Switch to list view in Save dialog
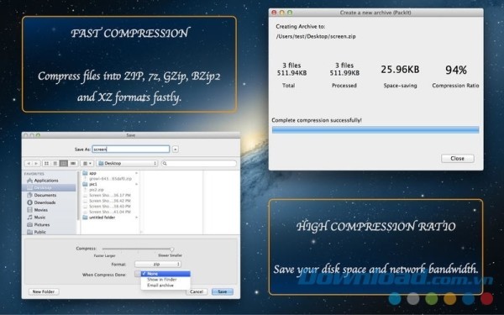This screenshot has width=504, height=315. [x=55, y=163]
